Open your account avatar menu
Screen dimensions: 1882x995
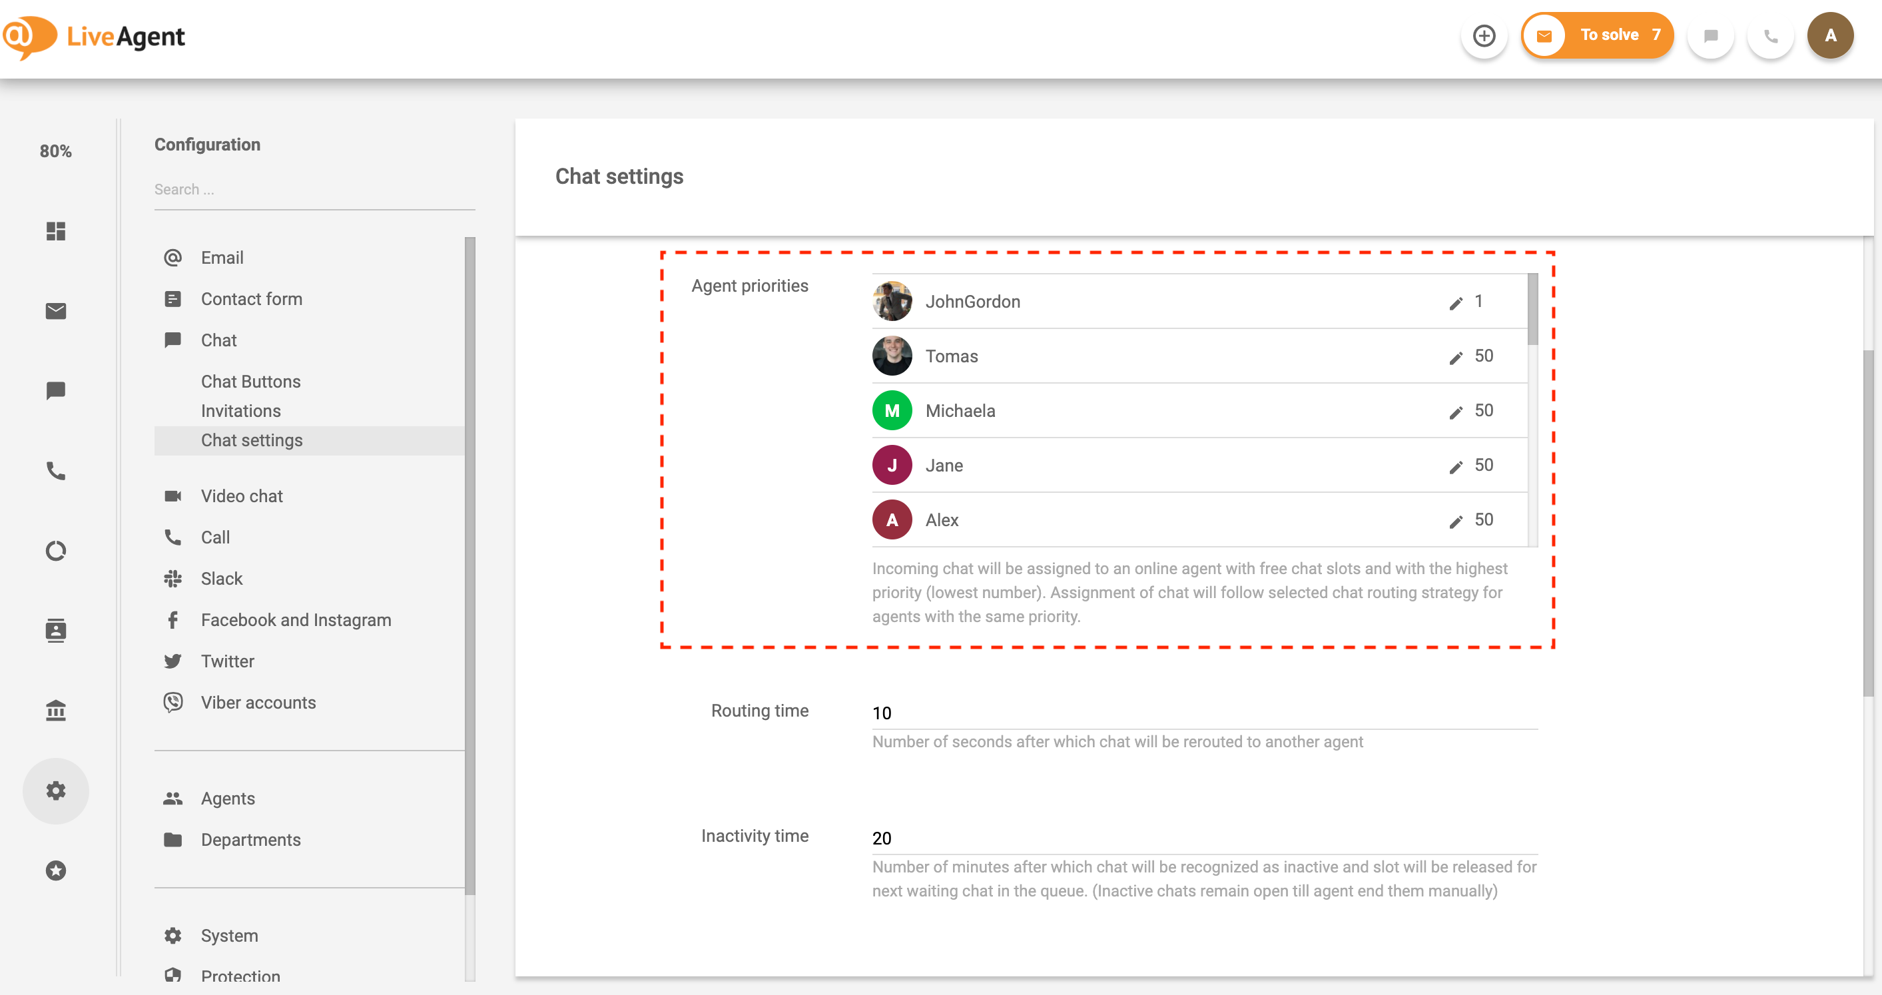[1830, 35]
